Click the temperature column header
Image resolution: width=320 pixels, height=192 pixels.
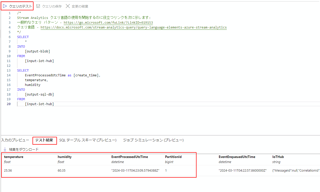click(14, 157)
